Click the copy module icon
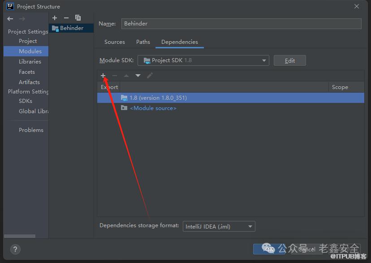 tap(78, 18)
